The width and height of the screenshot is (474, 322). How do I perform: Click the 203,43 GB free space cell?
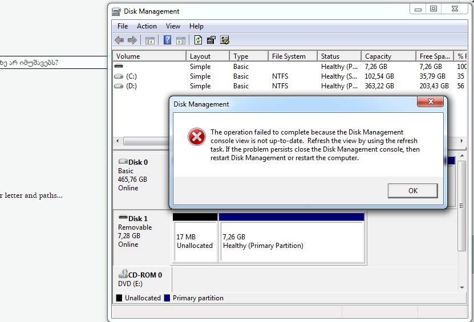click(434, 86)
